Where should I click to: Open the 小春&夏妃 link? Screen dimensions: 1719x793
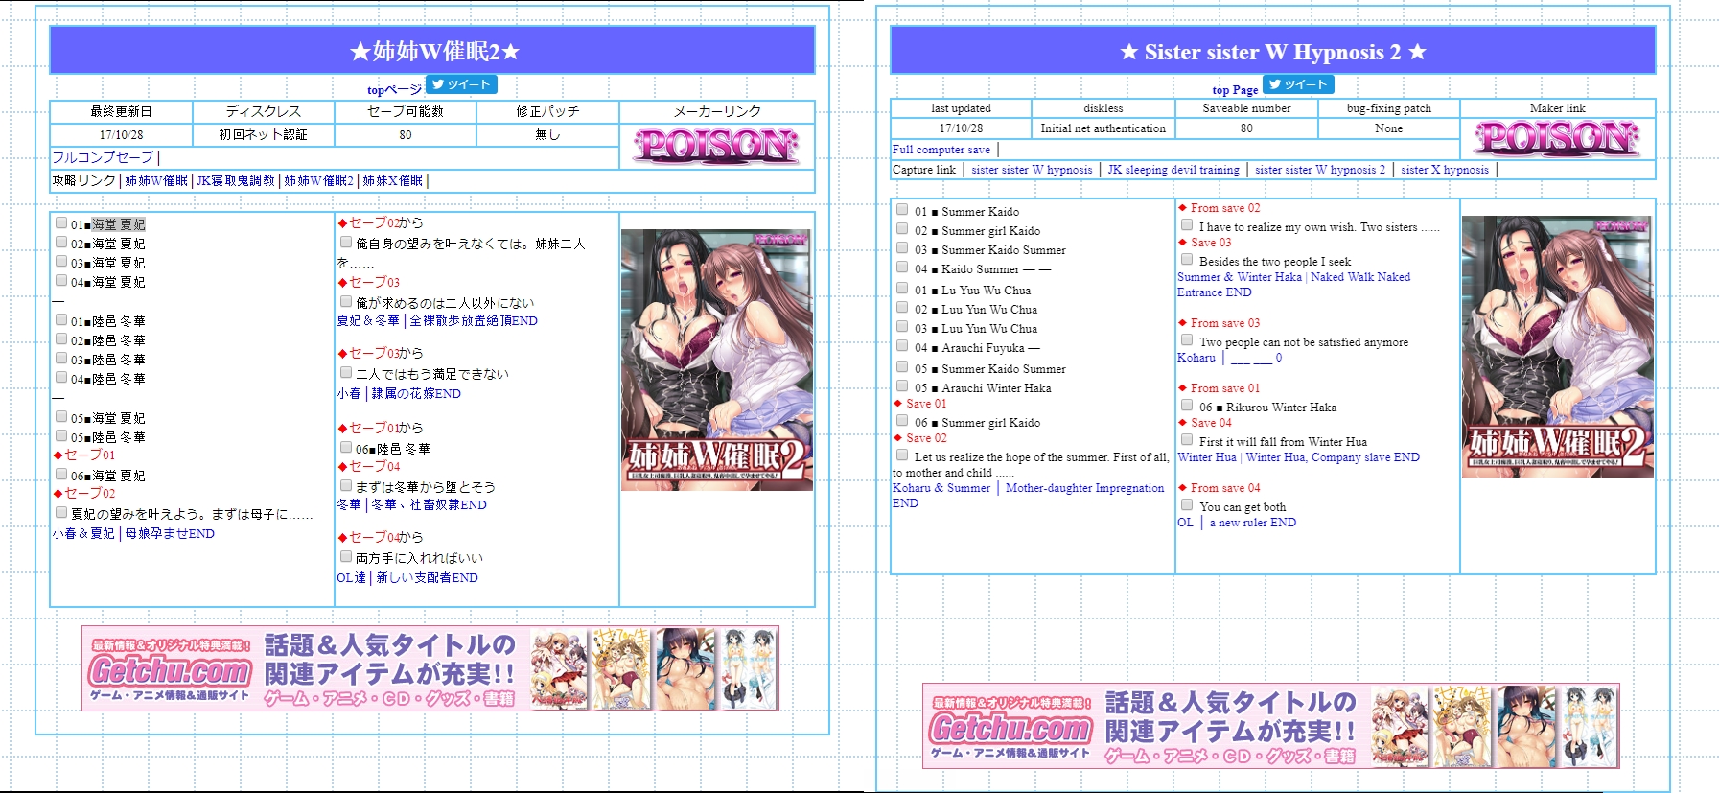(x=83, y=533)
